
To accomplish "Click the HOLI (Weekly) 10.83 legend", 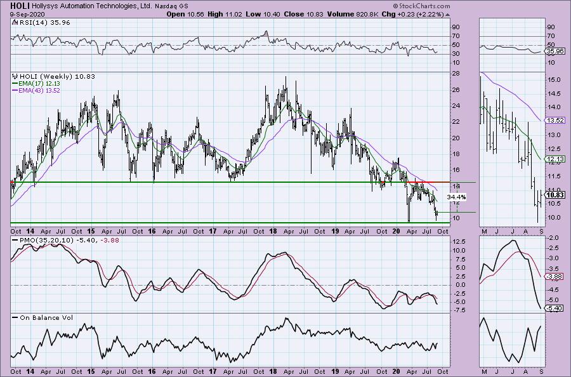I will 54,77.
